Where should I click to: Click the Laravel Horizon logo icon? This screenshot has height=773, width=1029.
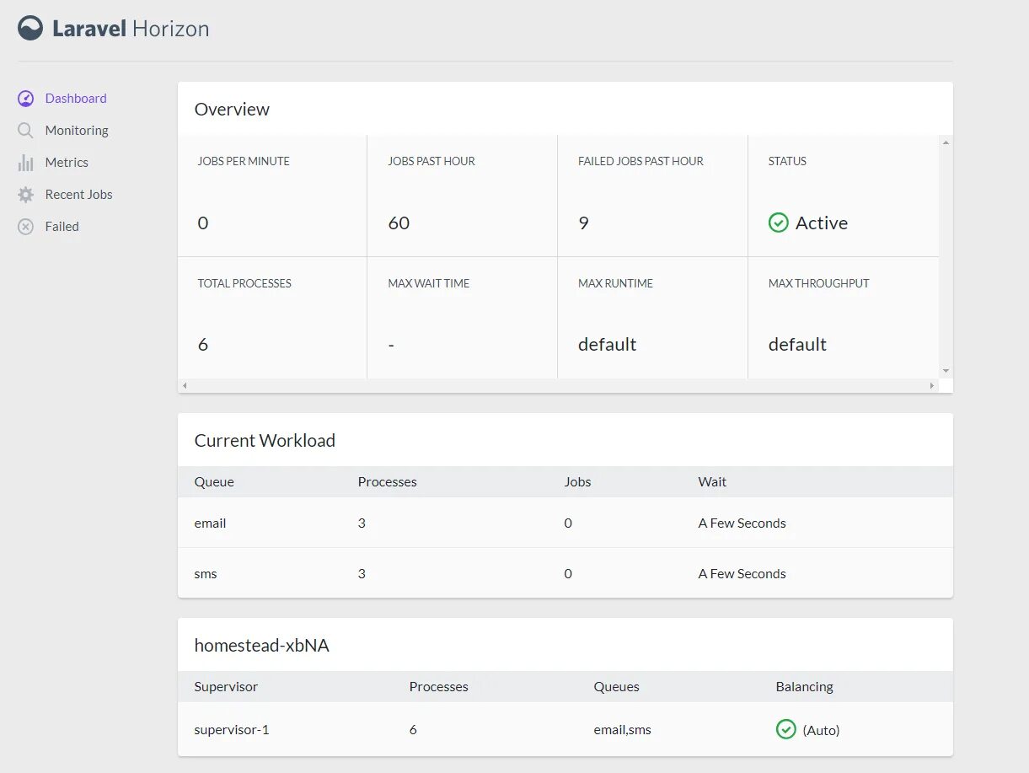point(30,28)
